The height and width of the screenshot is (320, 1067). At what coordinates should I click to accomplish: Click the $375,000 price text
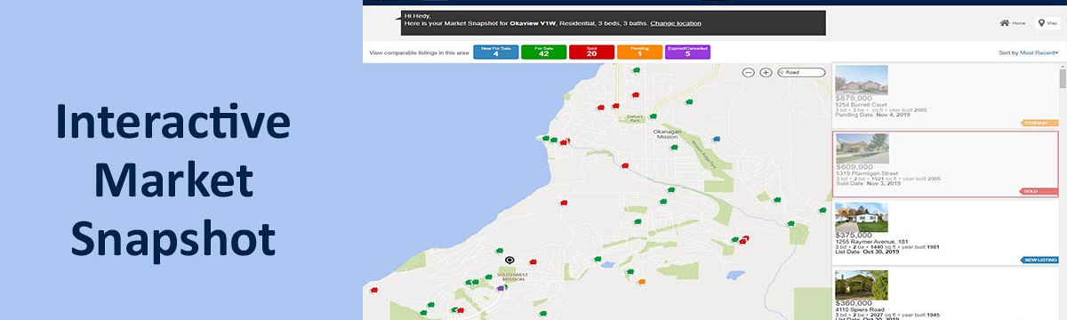coord(854,235)
